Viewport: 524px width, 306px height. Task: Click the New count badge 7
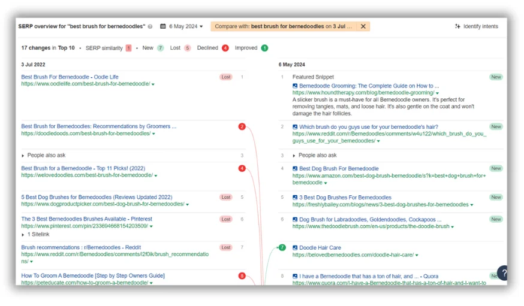[x=161, y=48]
